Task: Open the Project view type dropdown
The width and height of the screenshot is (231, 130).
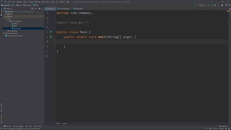Action: [x=8, y=9]
